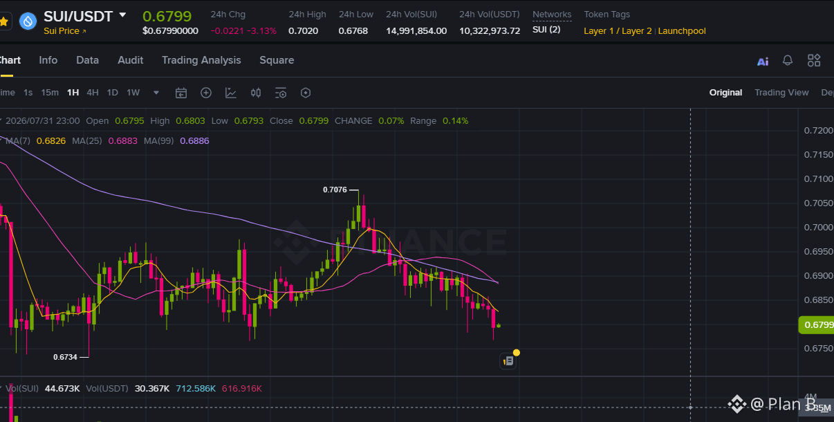The width and height of the screenshot is (834, 422).
Task: Select the Chart tab
Action: (10, 60)
